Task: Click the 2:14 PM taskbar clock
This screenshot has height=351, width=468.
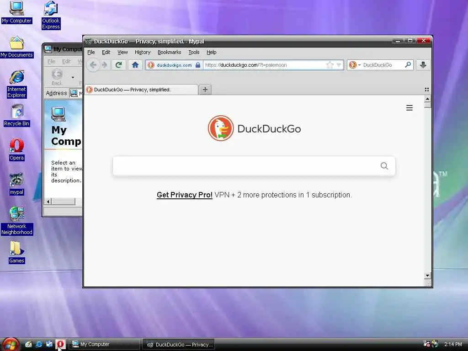Action: tap(453, 344)
